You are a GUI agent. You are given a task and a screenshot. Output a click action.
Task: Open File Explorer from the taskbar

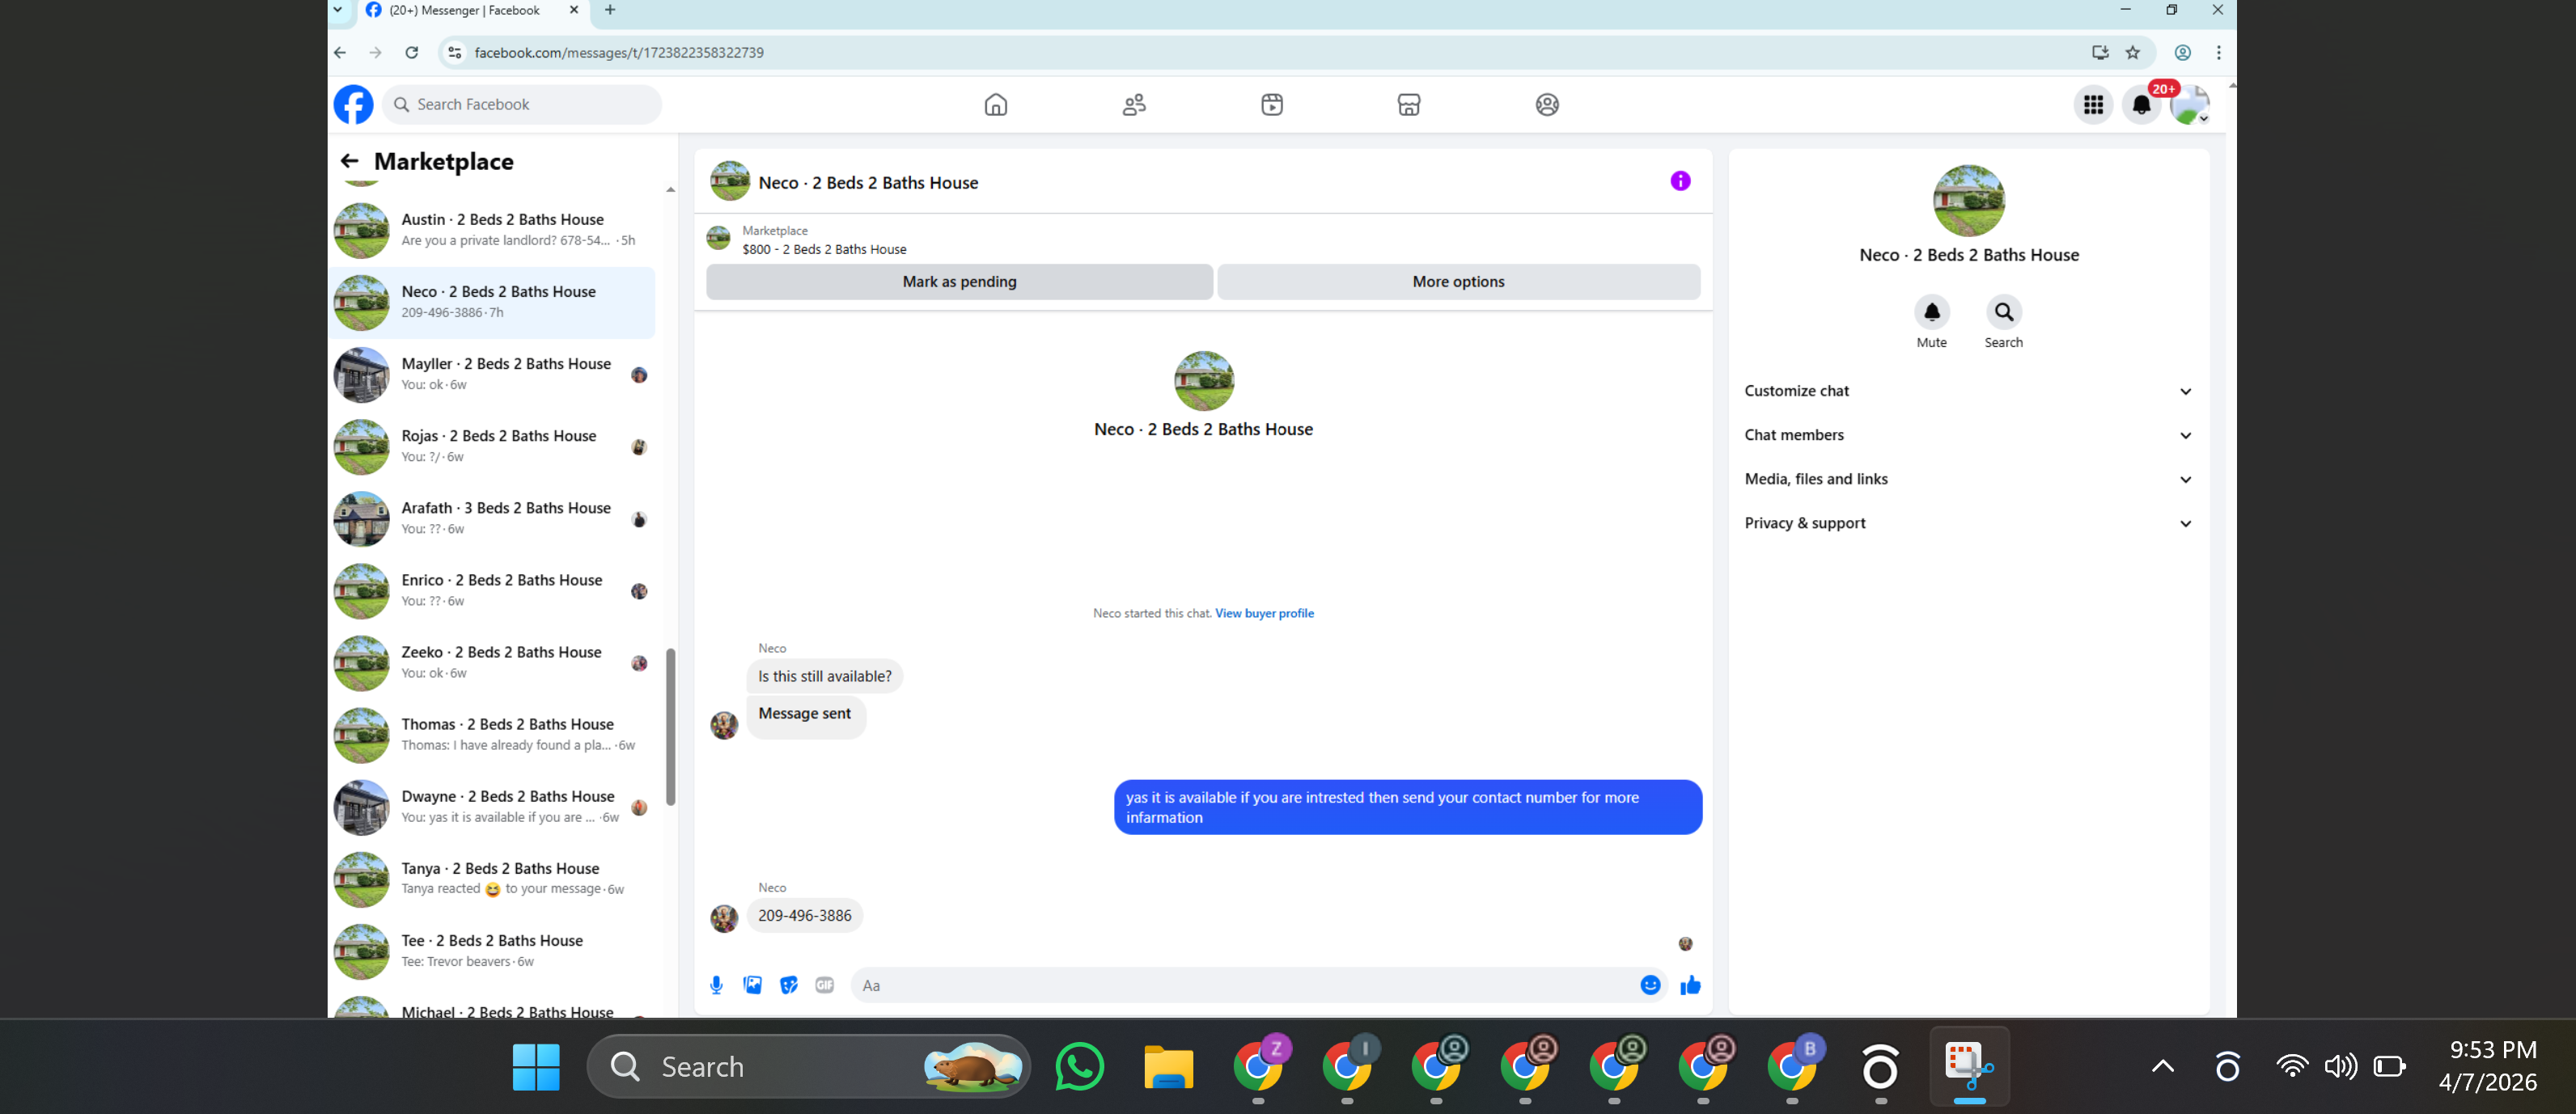tap(1169, 1067)
